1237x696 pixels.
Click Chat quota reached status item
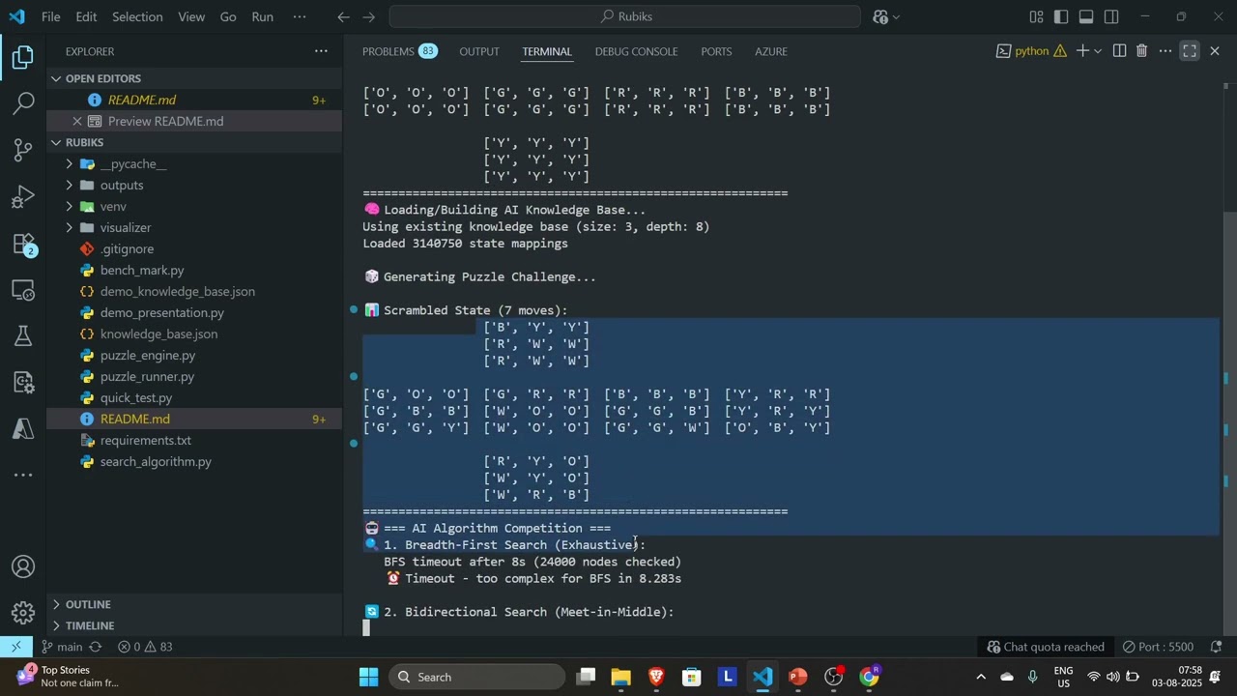pyautogui.click(x=1044, y=647)
